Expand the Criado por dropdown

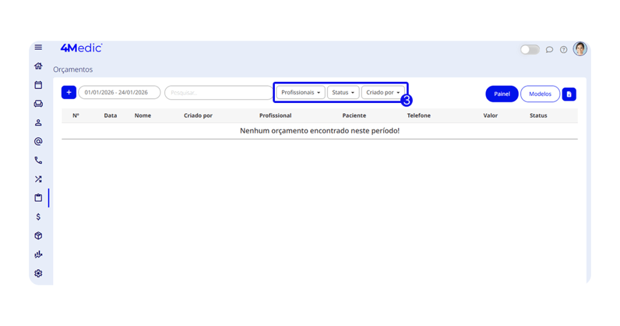point(383,93)
